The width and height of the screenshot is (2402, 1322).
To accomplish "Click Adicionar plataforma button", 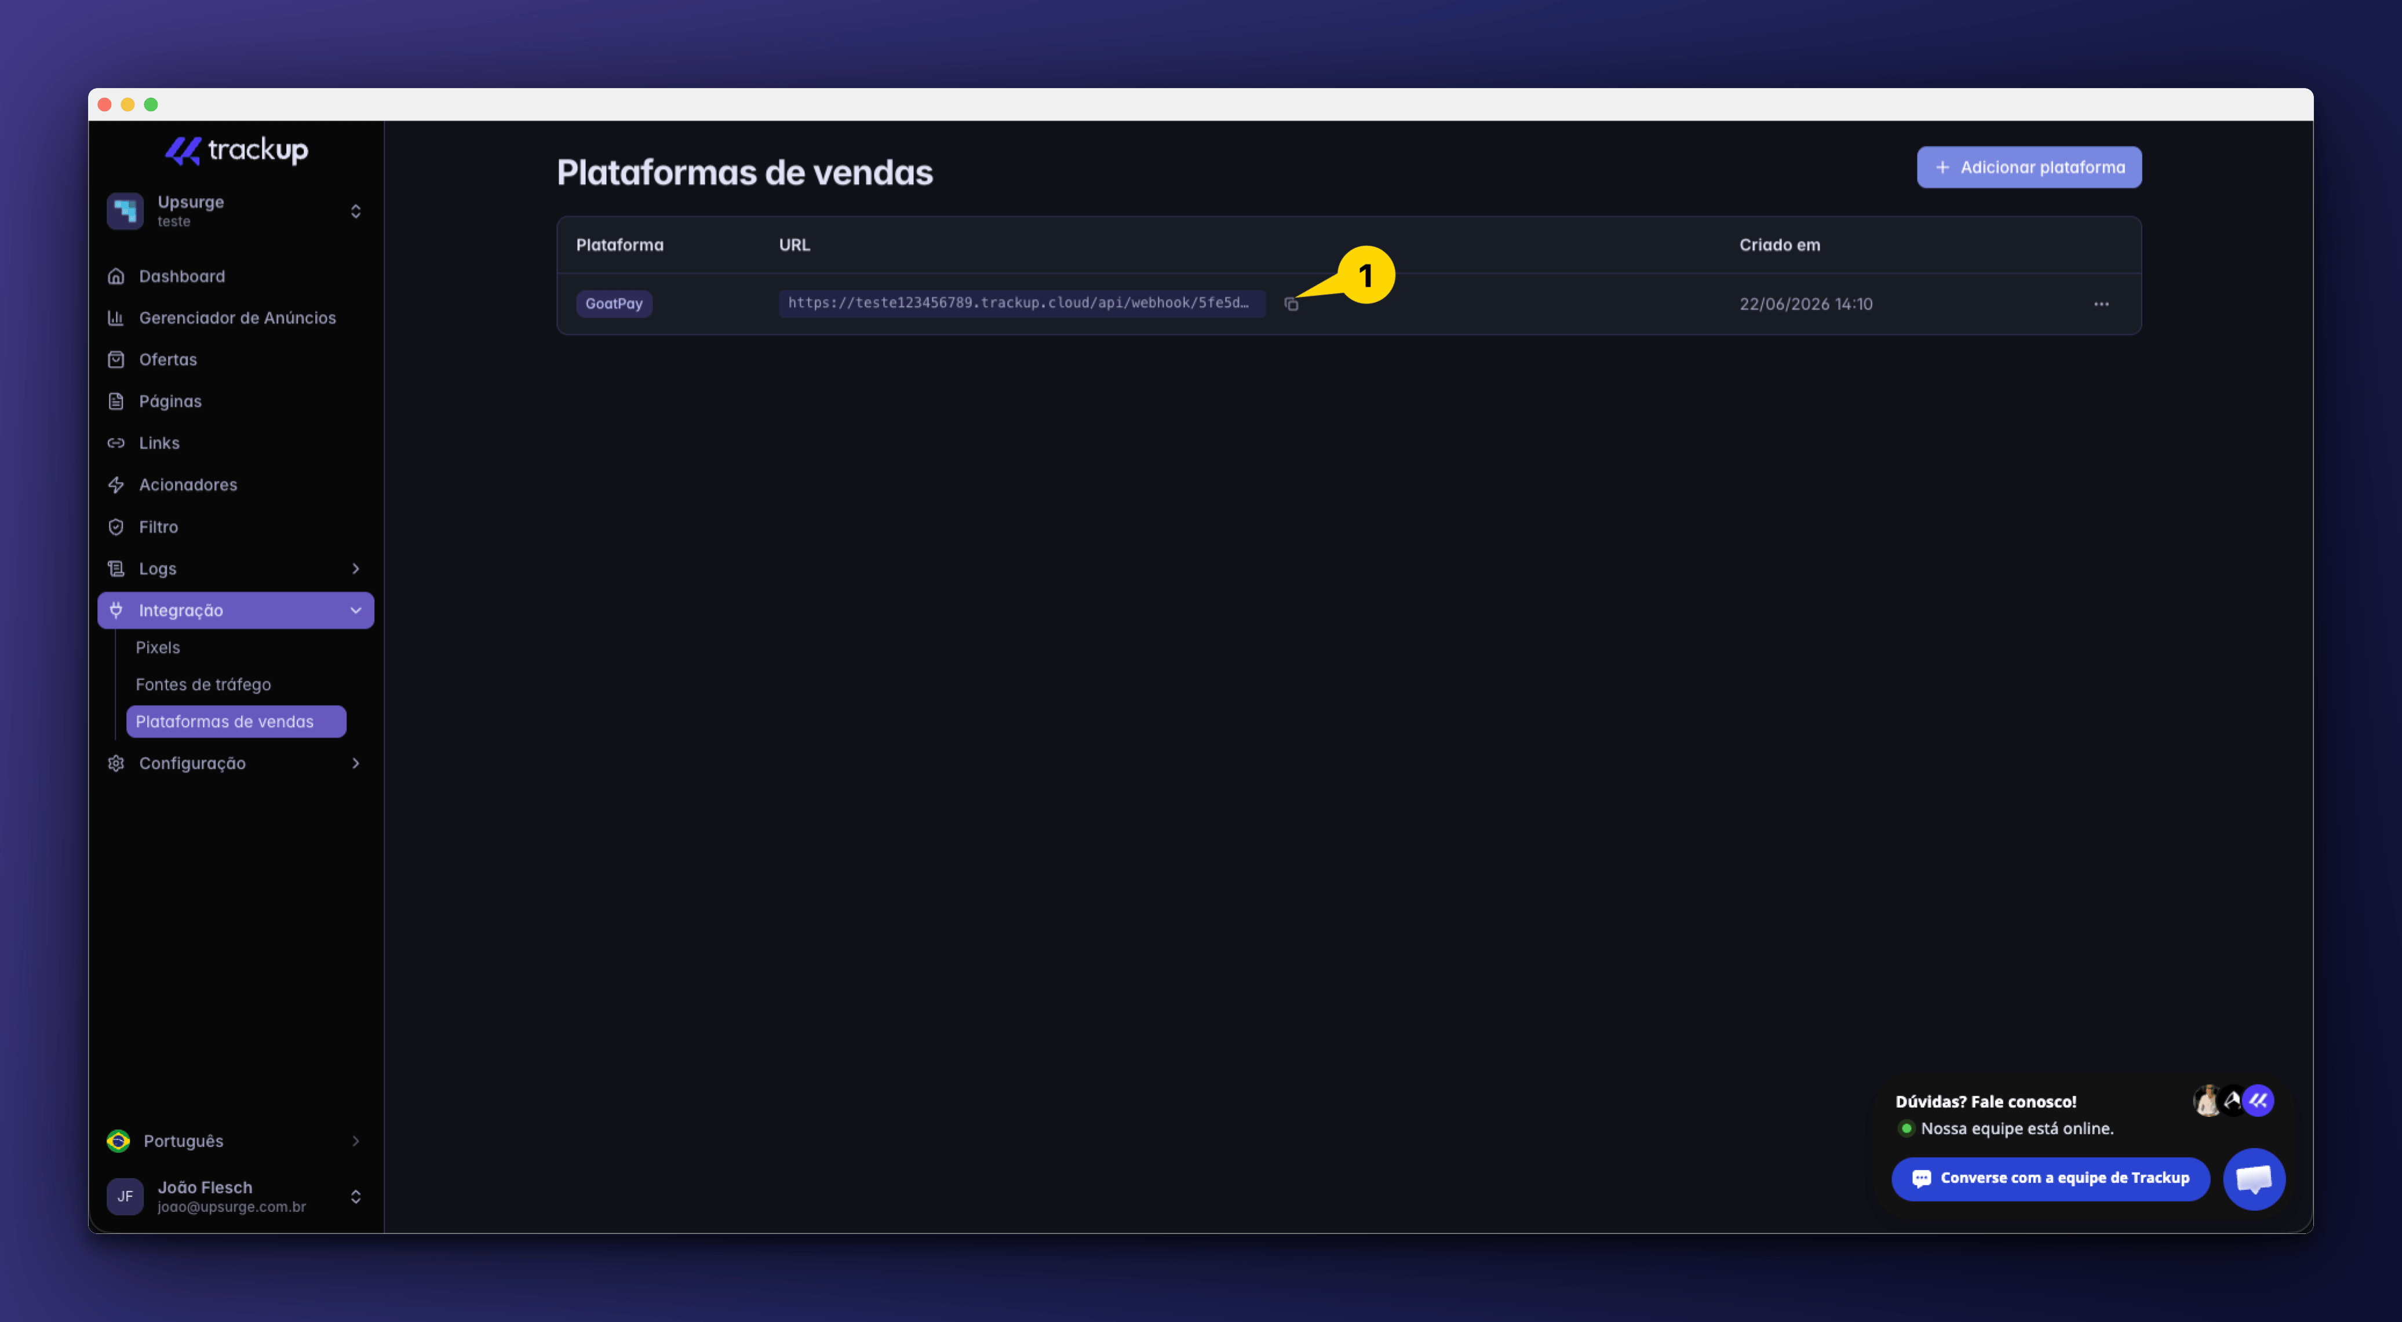I will [2029, 168].
